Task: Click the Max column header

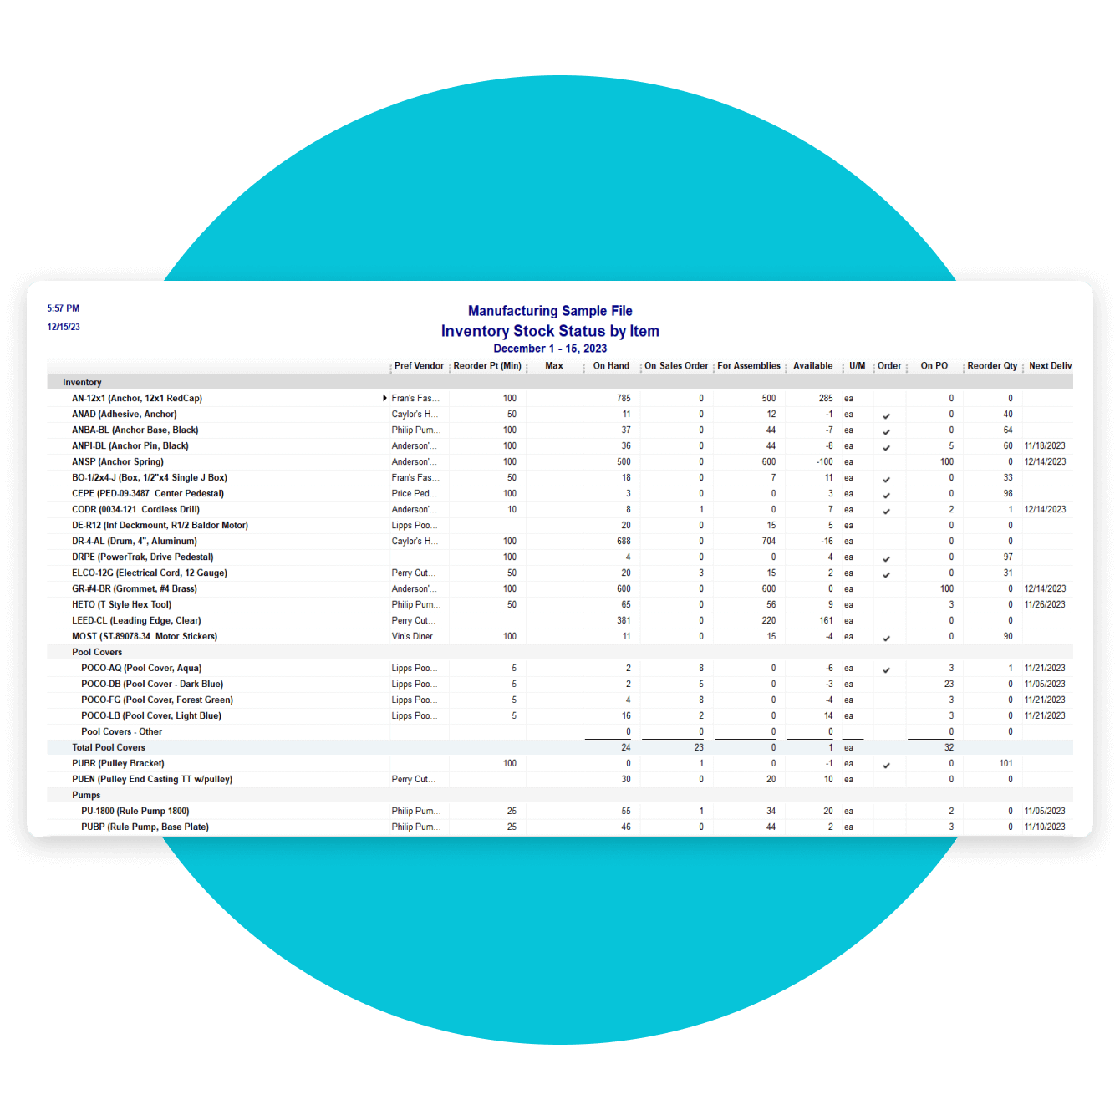Action: [554, 365]
